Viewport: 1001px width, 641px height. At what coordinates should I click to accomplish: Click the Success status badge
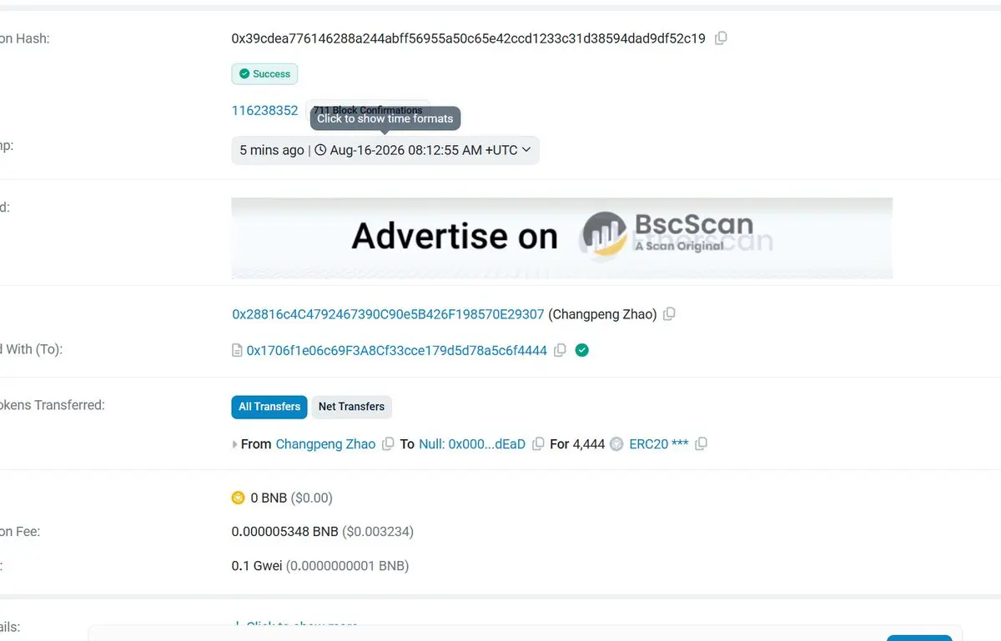(264, 74)
